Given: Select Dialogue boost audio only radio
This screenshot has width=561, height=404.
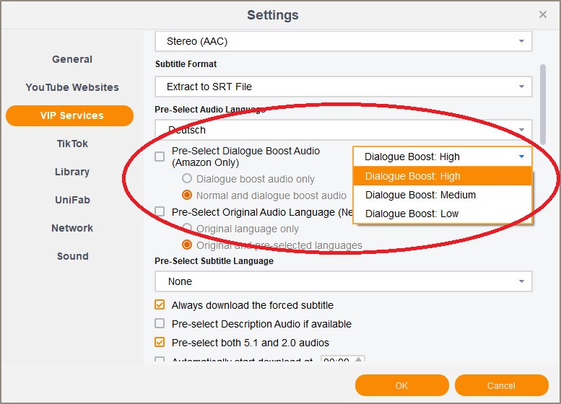Looking at the screenshot, I should (x=188, y=179).
